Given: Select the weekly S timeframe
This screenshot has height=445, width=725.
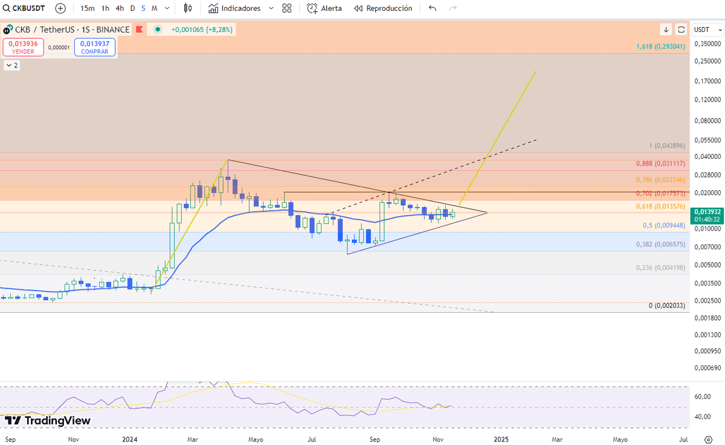Looking at the screenshot, I should pos(143,8).
